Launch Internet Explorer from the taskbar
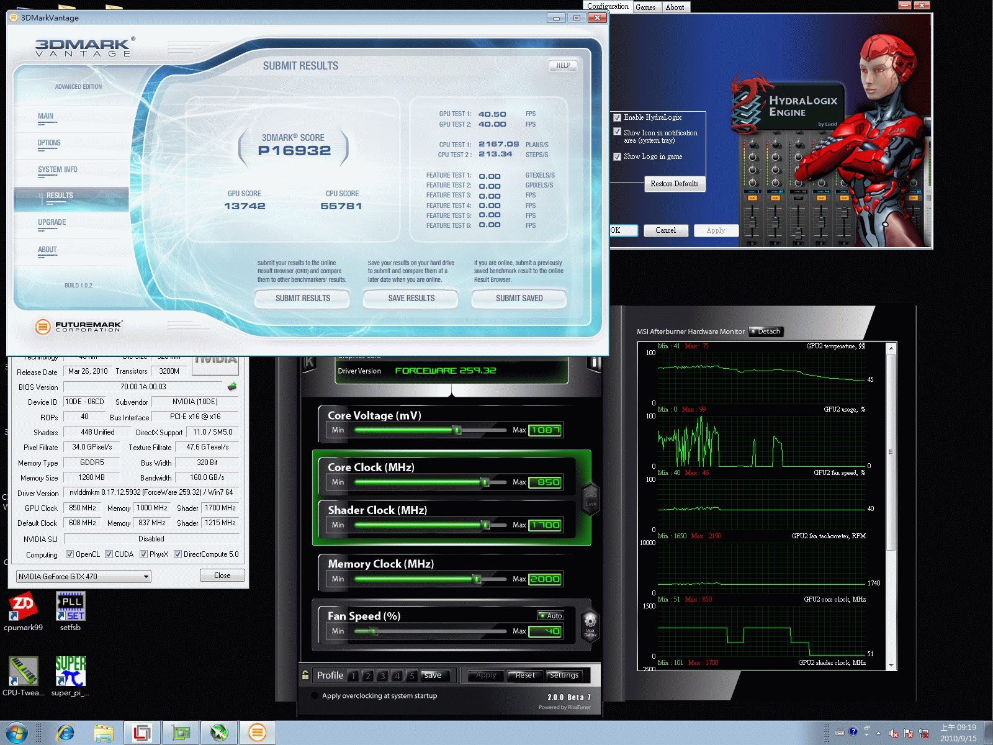Viewport: 993px width, 745px height. tap(65, 733)
